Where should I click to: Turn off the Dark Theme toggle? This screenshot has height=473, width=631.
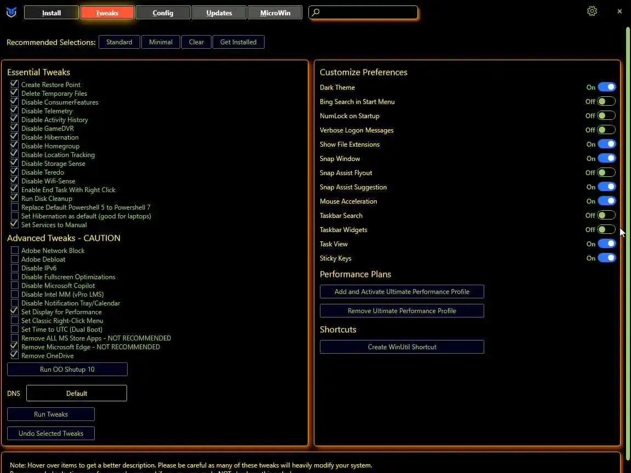[x=606, y=87]
